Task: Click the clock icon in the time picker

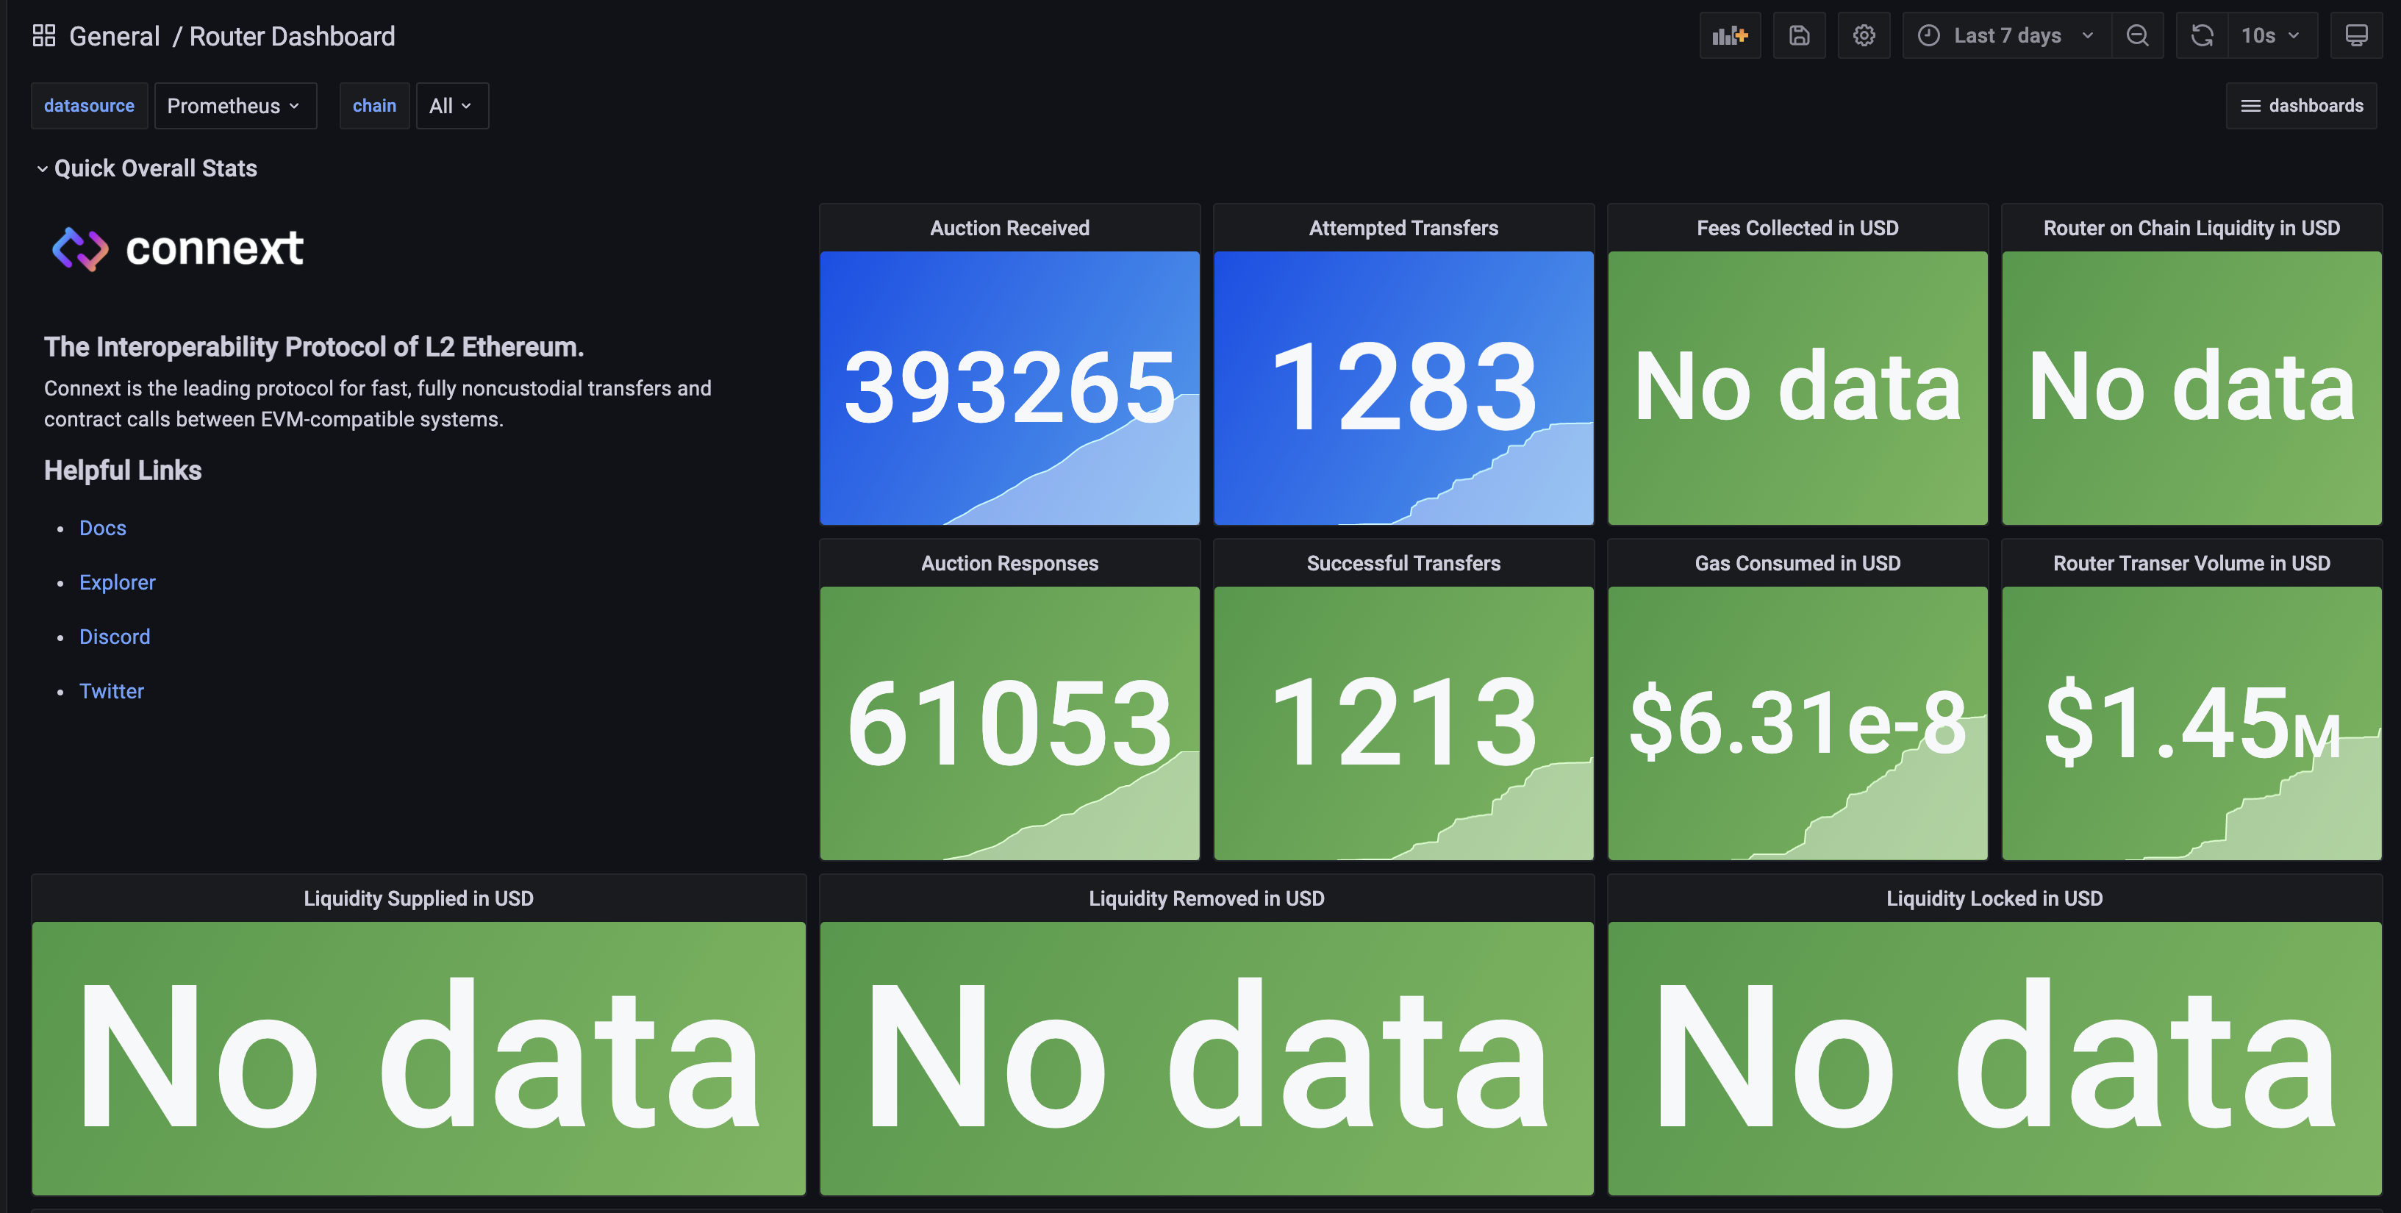Action: pos(1929,35)
